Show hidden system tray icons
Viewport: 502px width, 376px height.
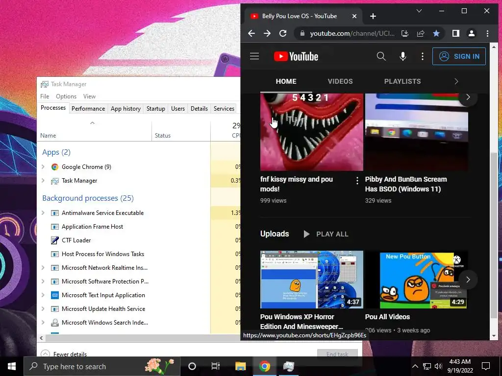(415, 366)
